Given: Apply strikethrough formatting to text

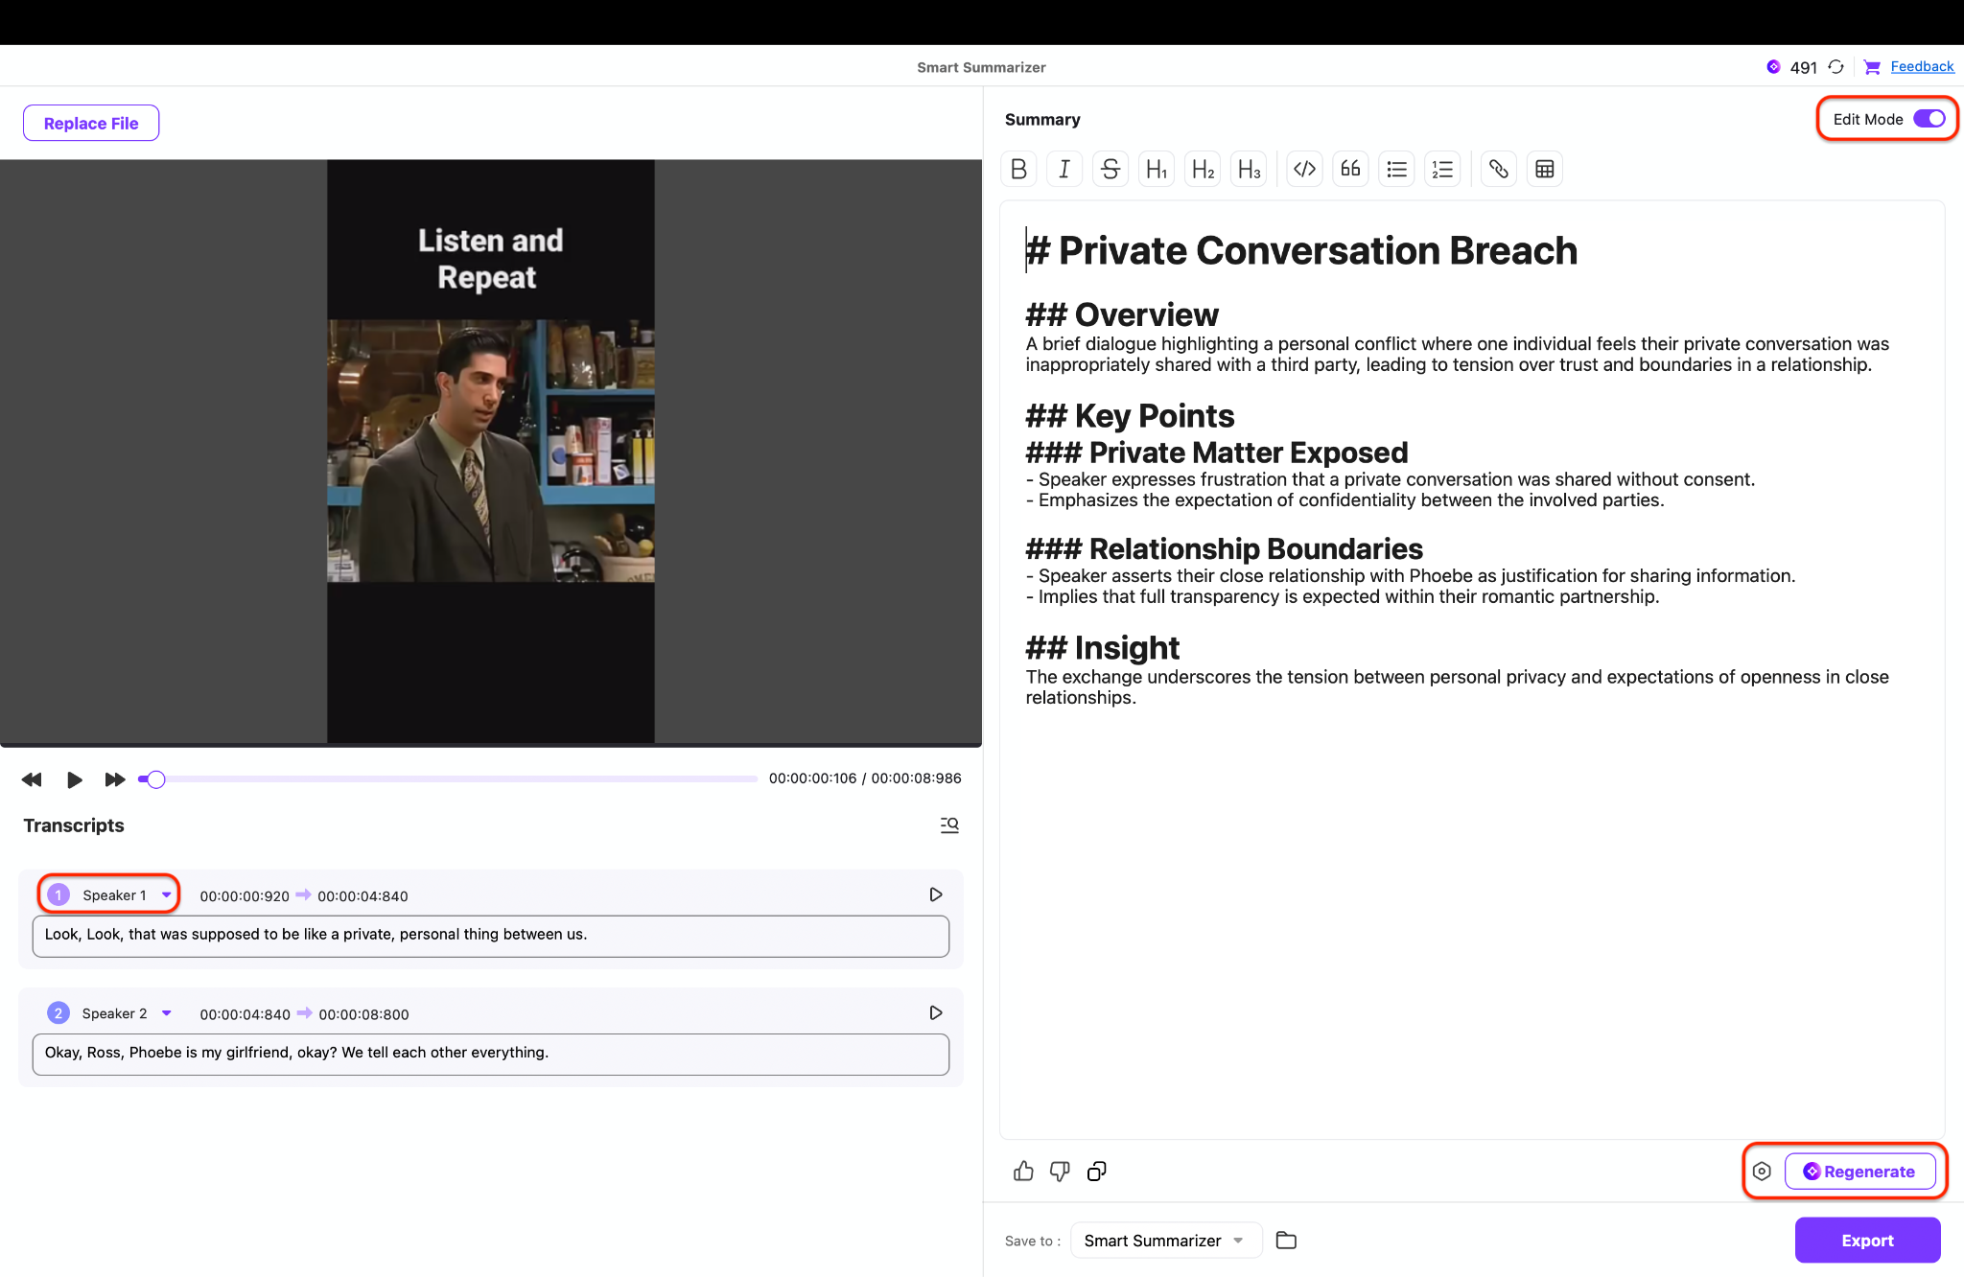Looking at the screenshot, I should coord(1110,168).
